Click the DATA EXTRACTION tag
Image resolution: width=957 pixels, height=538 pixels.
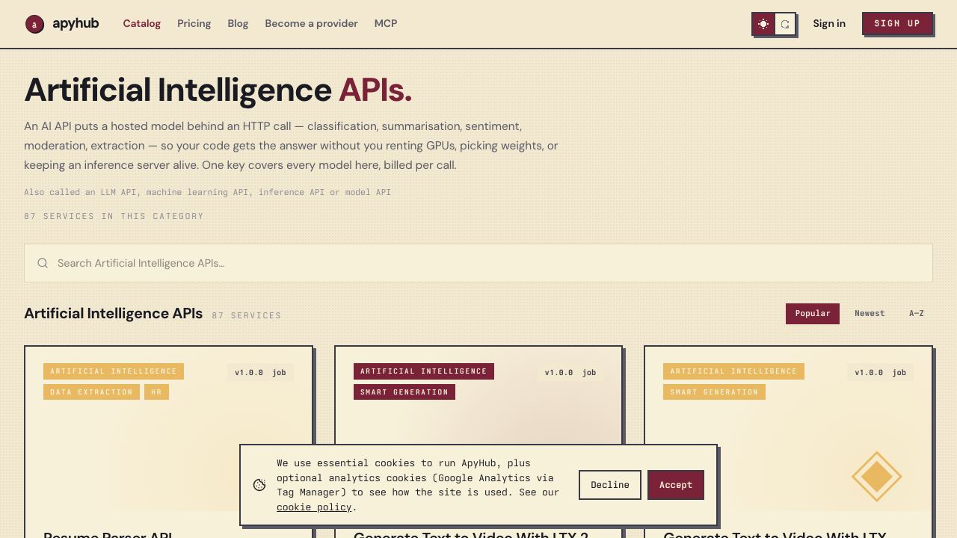tap(91, 392)
